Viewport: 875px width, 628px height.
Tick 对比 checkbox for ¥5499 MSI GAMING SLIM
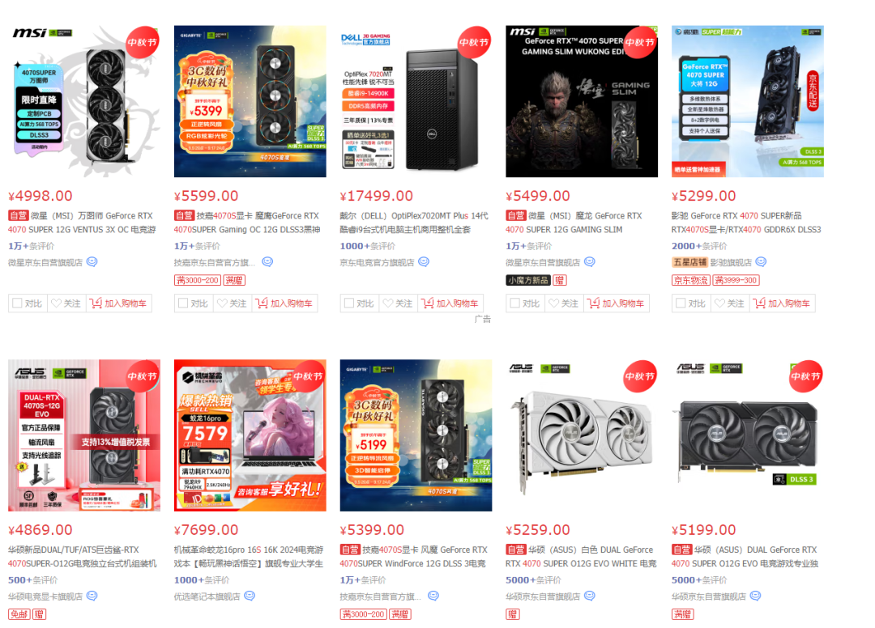pyautogui.click(x=515, y=303)
